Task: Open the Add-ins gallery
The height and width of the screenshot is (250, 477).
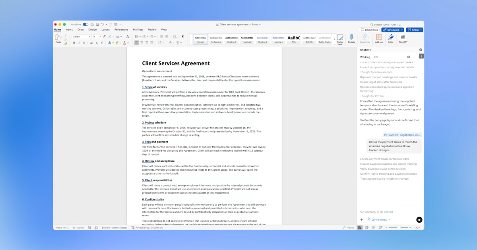Action: (379, 38)
